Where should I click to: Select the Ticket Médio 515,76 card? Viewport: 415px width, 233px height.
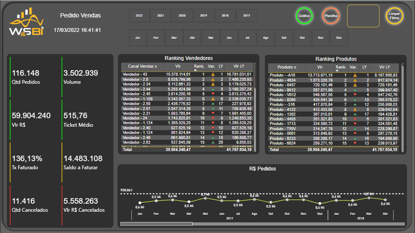pos(86,119)
